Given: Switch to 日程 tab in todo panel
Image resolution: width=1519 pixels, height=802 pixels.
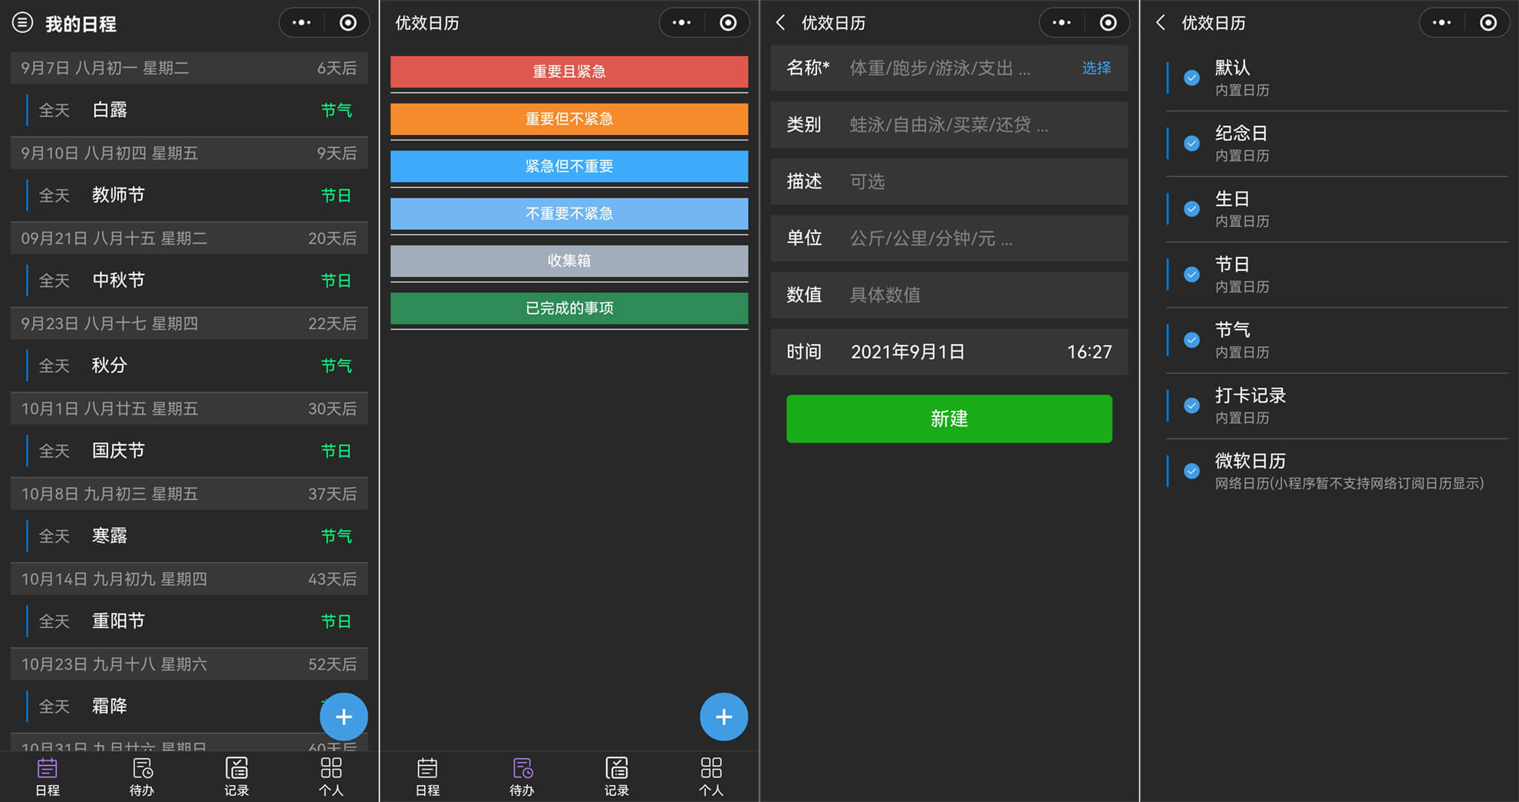Looking at the screenshot, I should (427, 777).
